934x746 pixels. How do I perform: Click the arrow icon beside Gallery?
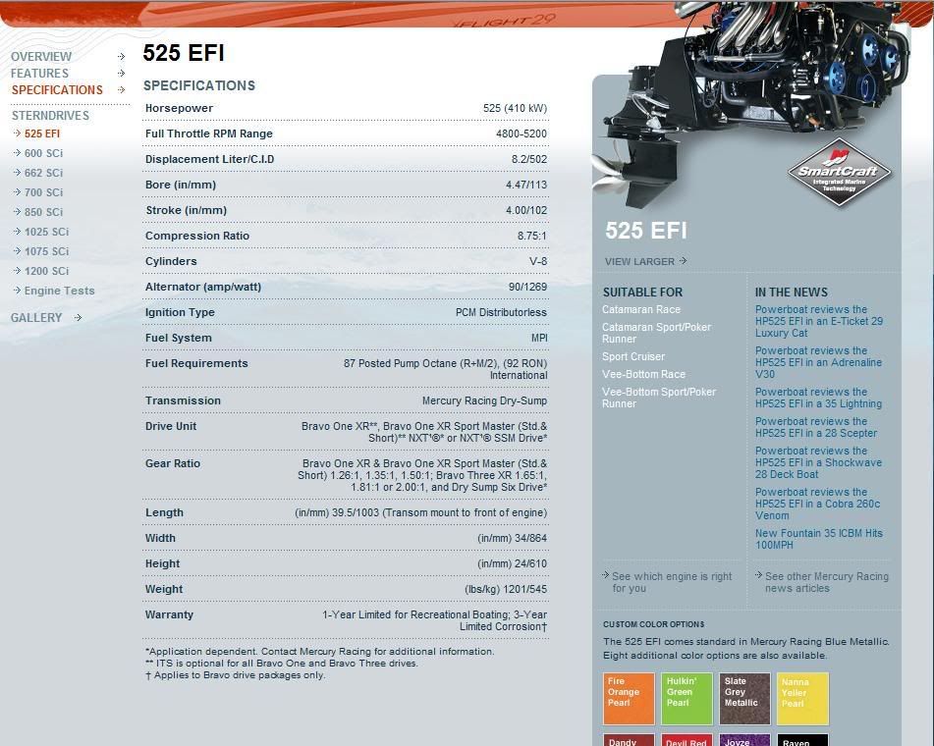[78, 317]
